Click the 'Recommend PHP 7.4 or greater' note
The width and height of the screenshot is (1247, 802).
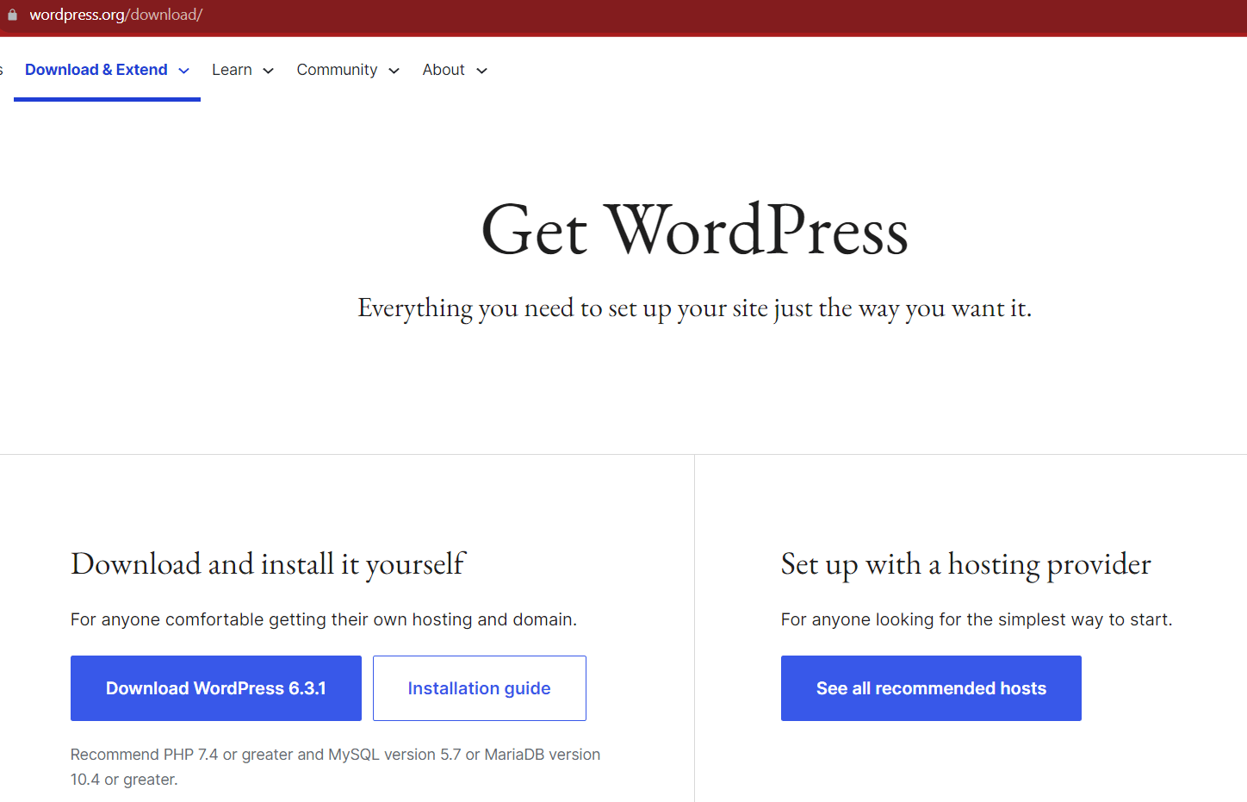point(336,767)
